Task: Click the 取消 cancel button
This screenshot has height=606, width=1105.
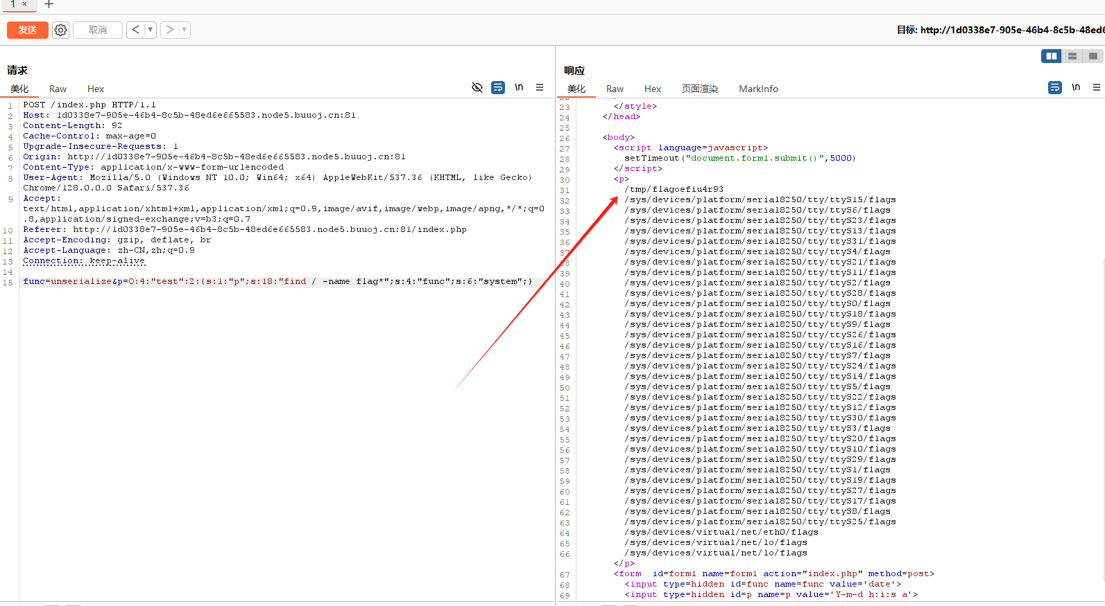Action: 98,30
